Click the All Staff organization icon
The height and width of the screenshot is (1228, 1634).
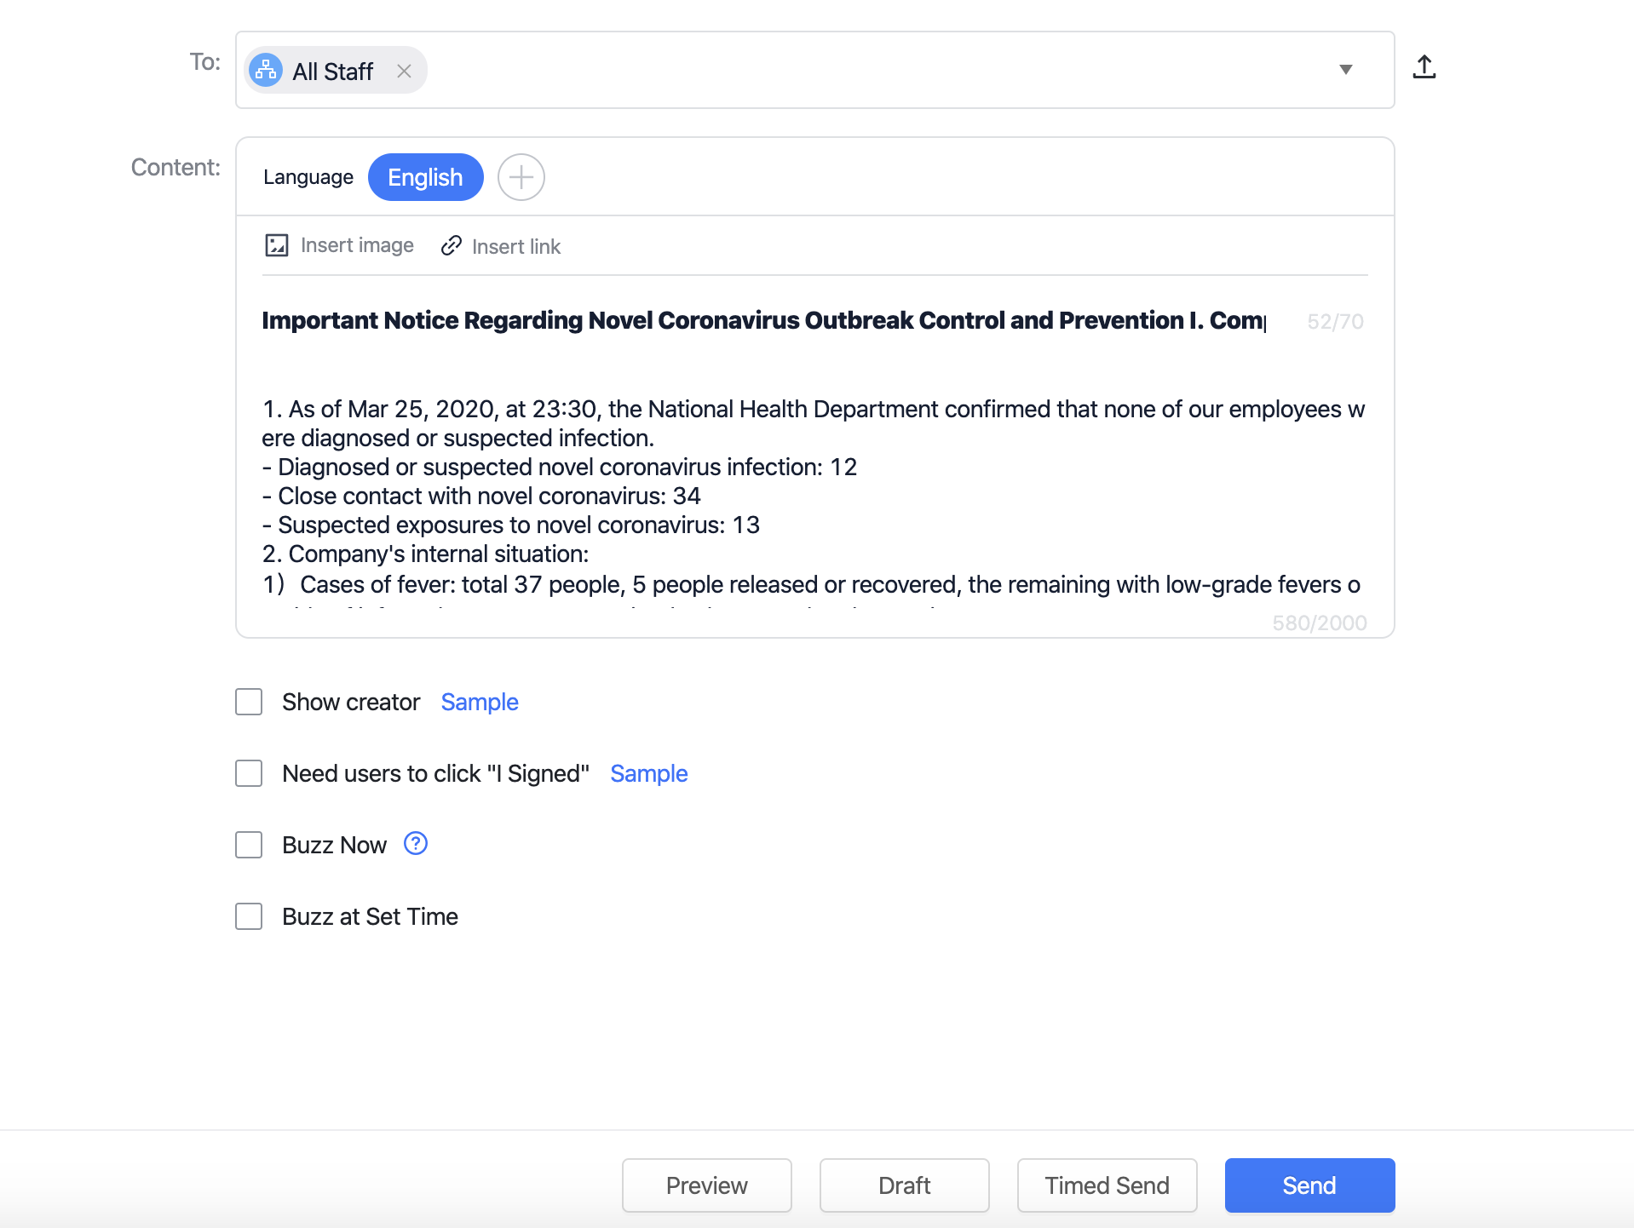tap(266, 71)
